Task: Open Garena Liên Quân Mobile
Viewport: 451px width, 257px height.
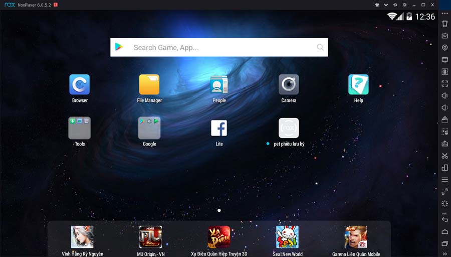Action: [x=356, y=237]
